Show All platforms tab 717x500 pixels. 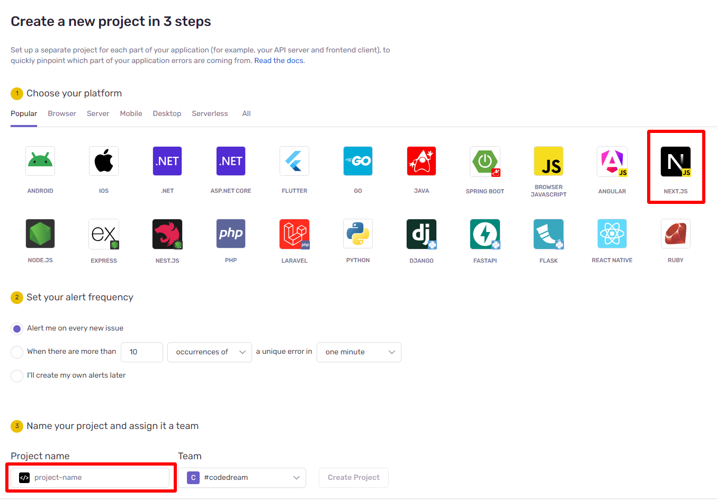pyautogui.click(x=246, y=113)
